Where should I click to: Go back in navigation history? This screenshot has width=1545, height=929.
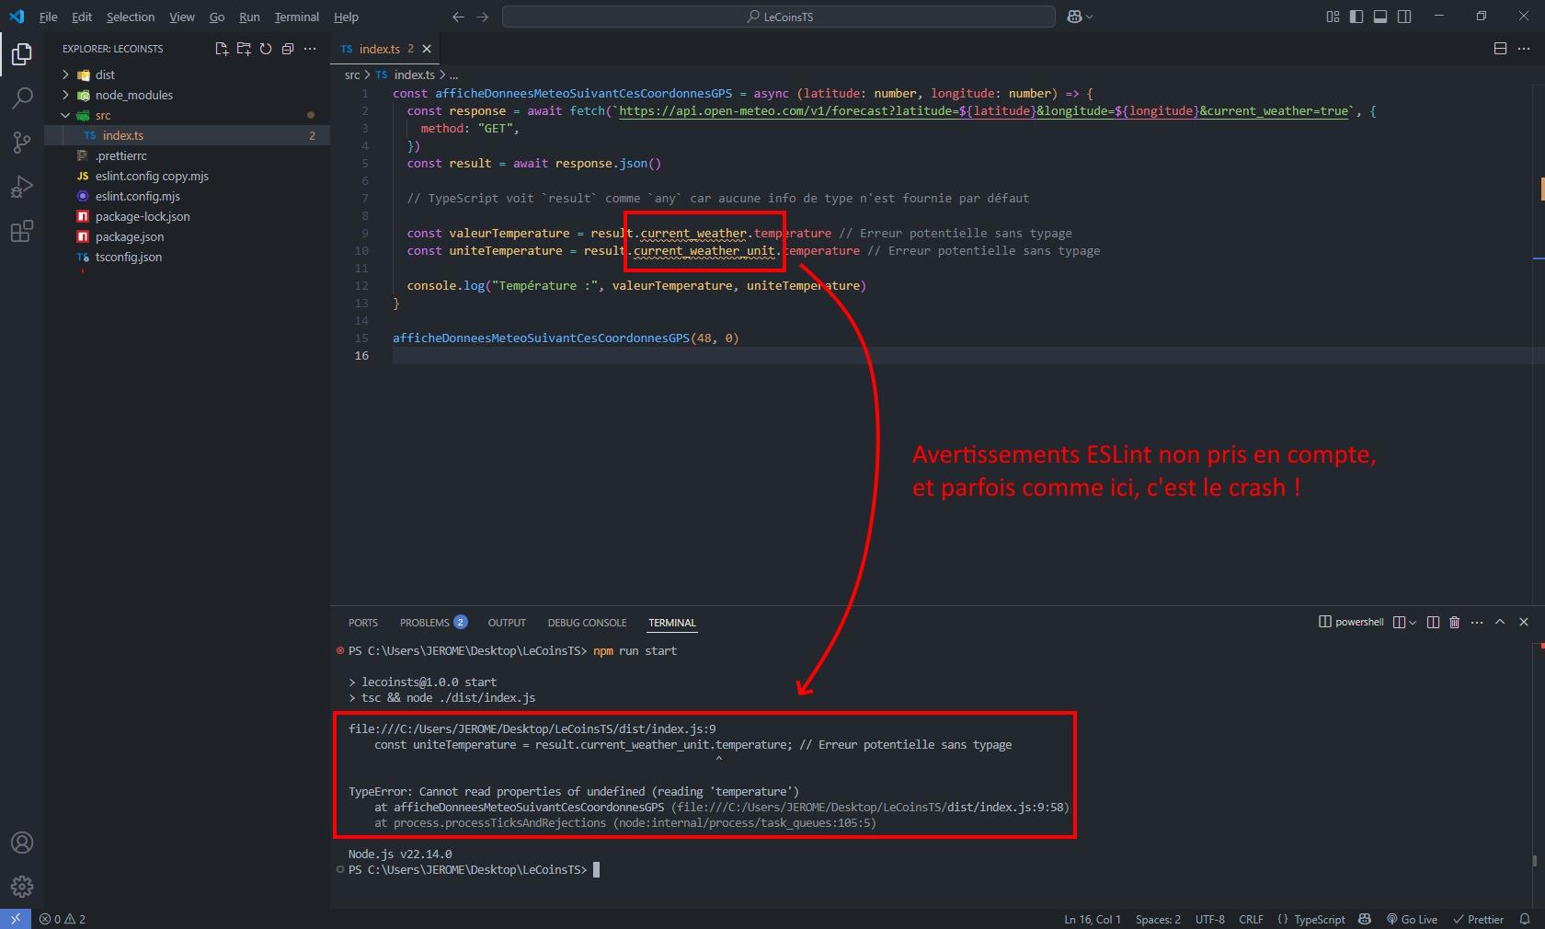pos(458,17)
